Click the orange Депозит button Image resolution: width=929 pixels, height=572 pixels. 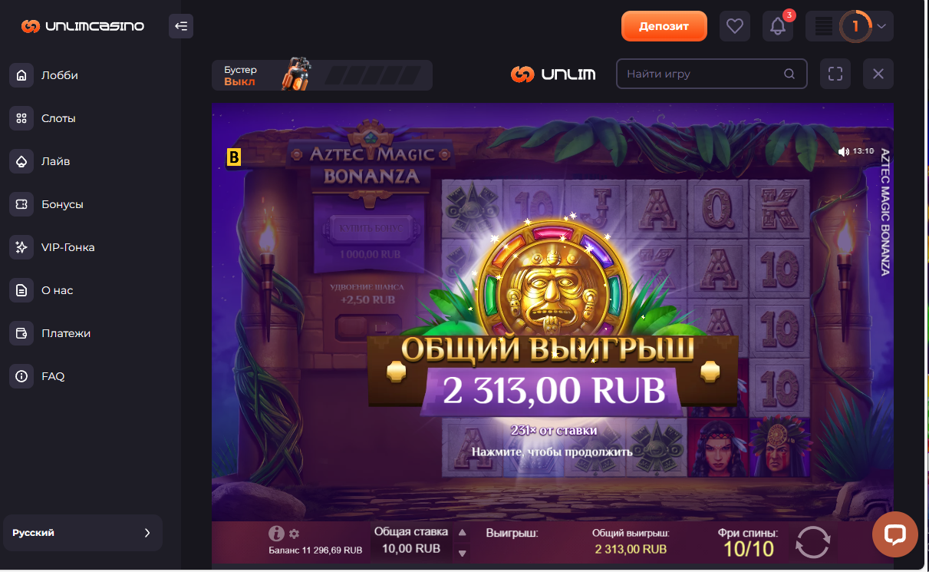(x=664, y=26)
